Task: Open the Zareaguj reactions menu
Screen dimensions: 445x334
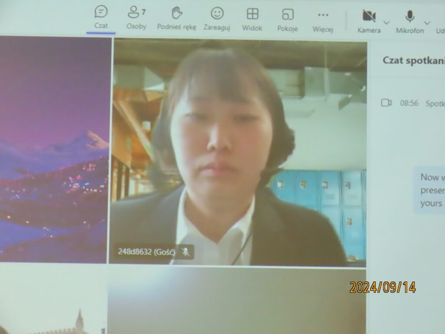Action: (217, 13)
